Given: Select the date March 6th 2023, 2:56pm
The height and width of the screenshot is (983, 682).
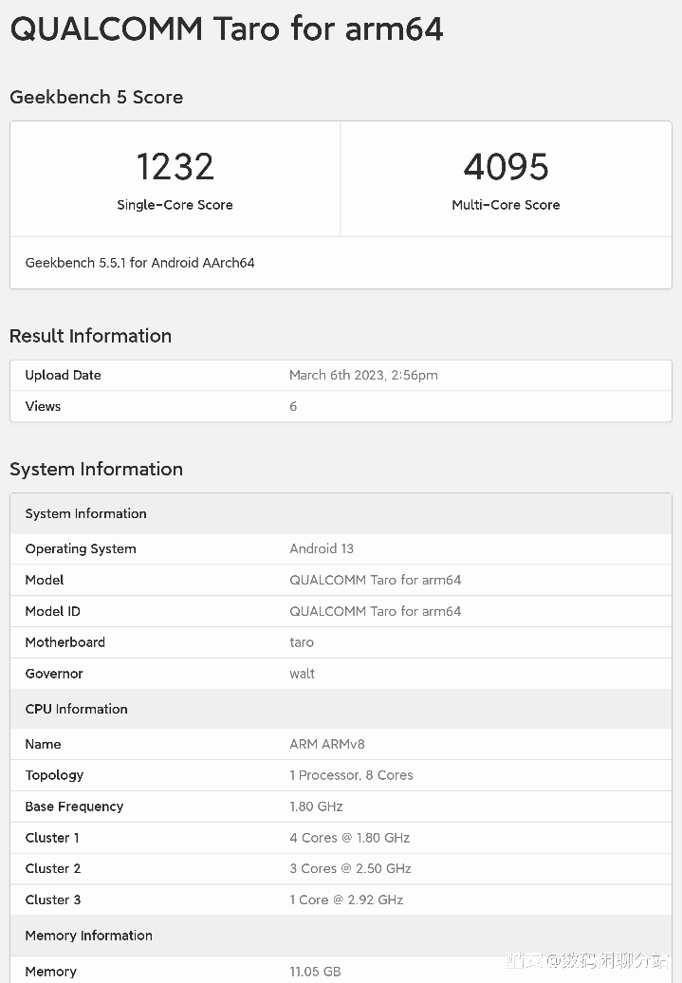Looking at the screenshot, I should click(363, 375).
